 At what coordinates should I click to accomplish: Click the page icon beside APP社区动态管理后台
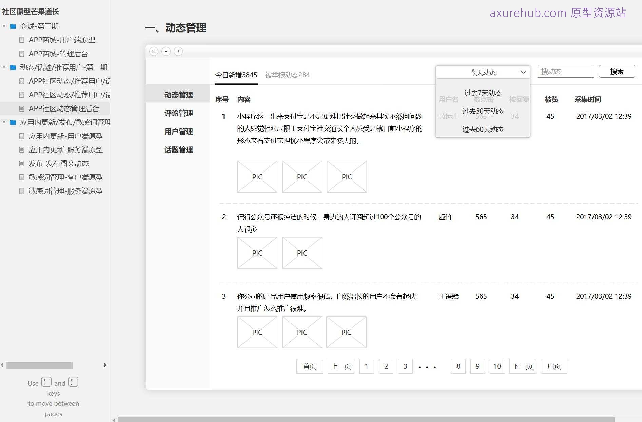point(22,108)
